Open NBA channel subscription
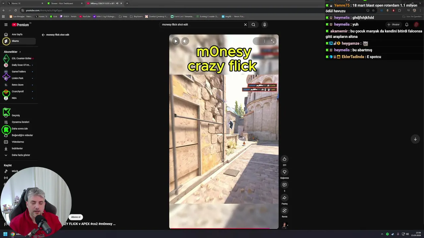The image size is (424, 238). point(18,98)
